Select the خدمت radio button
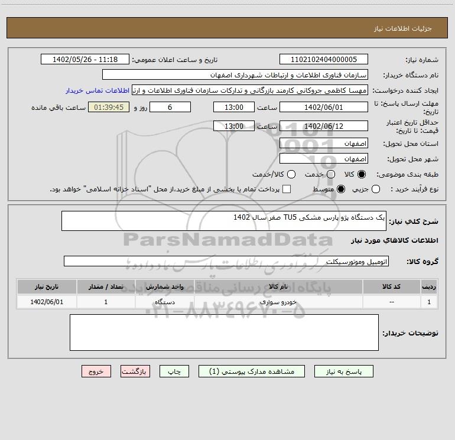This screenshot has width=455, height=440. [331, 174]
